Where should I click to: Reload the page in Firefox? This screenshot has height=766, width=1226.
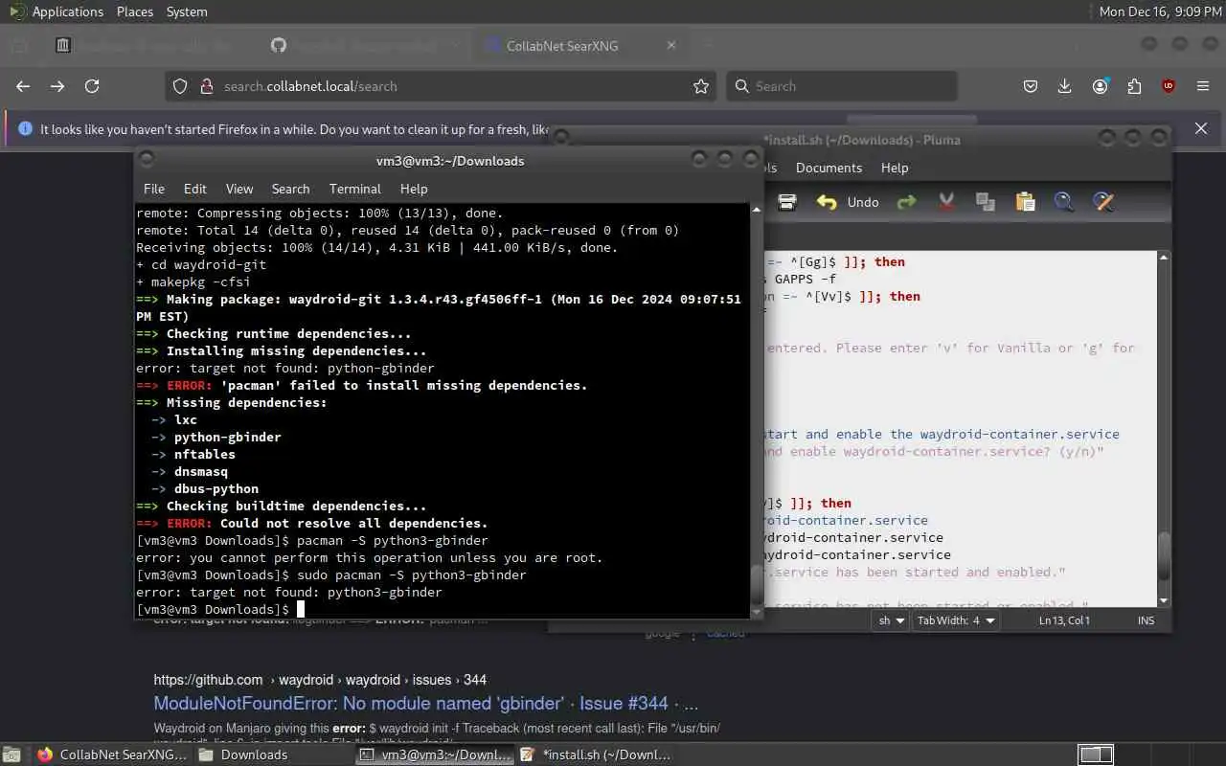92,86
